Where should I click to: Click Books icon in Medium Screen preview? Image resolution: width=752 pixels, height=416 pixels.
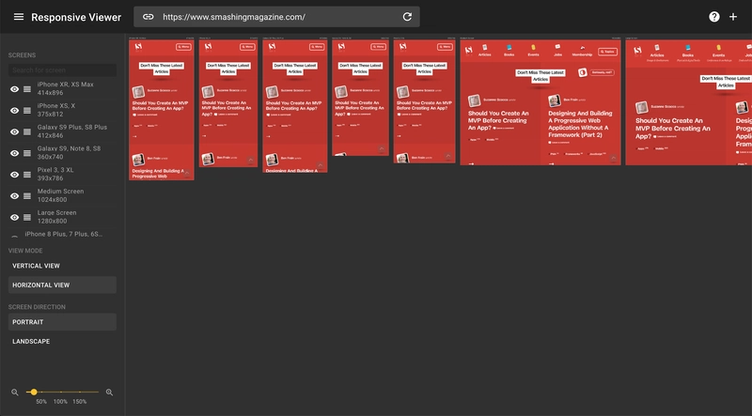click(x=509, y=48)
